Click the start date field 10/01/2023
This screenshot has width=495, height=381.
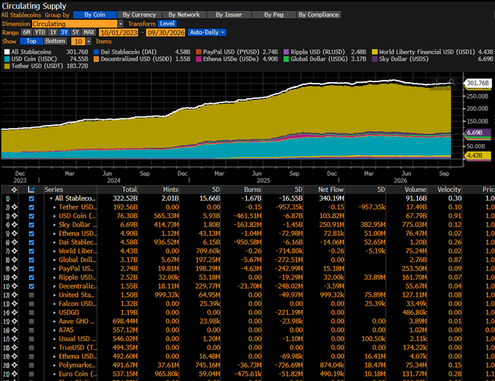pos(119,33)
